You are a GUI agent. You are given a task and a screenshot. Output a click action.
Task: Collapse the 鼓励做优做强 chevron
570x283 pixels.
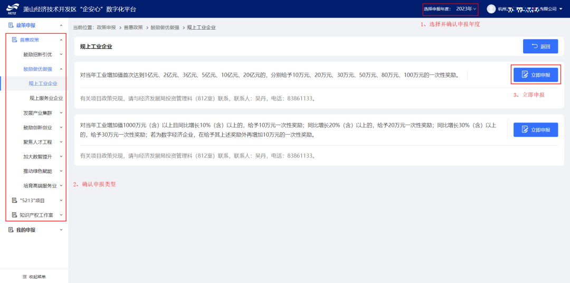tap(61, 69)
